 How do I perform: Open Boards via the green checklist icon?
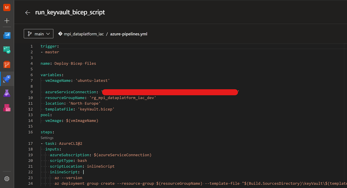[x=7, y=50]
